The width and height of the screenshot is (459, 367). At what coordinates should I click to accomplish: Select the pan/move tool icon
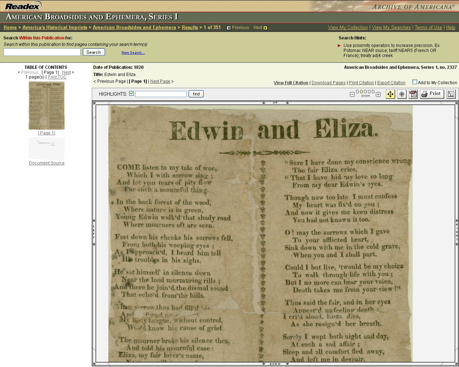[390, 94]
